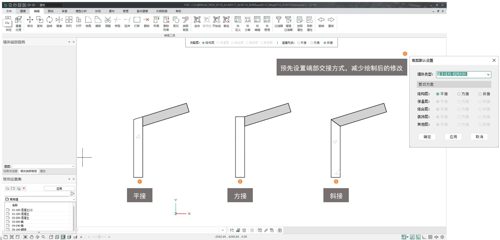Click 应用 button in 常用设置集 panel
The height and width of the screenshot is (240, 500).
[x=59, y=188]
